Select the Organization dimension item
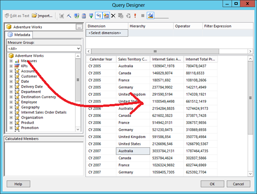The width and height of the screenshot is (257, 194). click(x=32, y=118)
